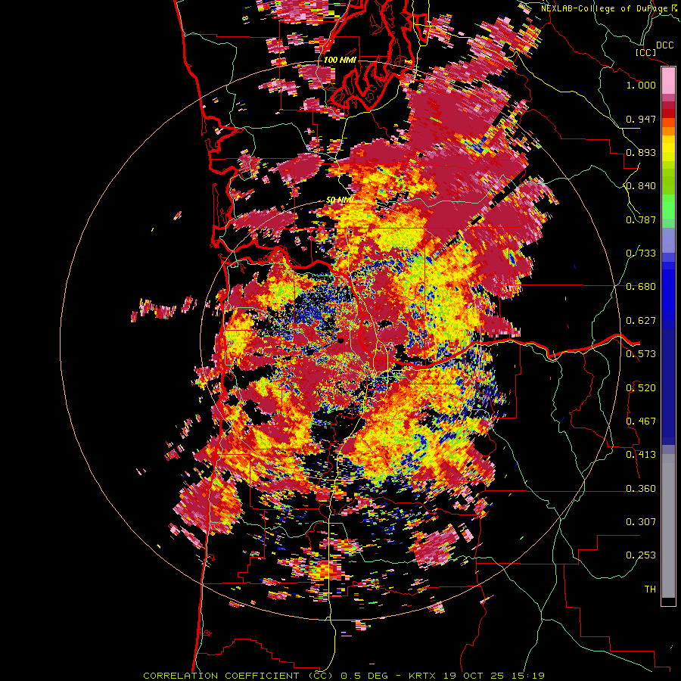Click the DCC label above the color scale
This screenshot has height=681, width=681.
click(x=664, y=45)
